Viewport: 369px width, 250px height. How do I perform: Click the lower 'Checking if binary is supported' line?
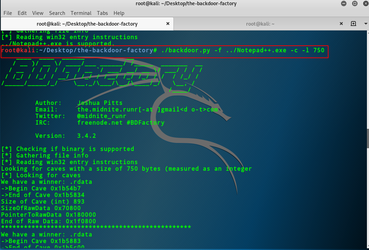pos(67,149)
